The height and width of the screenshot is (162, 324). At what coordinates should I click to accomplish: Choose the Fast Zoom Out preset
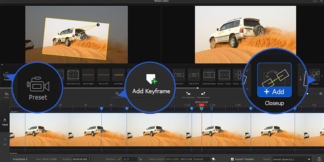[x=73, y=75]
